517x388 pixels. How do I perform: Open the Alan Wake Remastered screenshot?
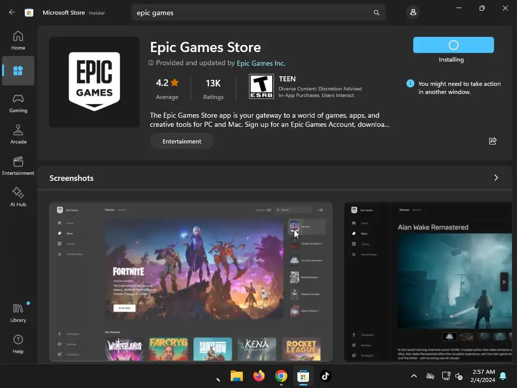pyautogui.click(x=428, y=282)
